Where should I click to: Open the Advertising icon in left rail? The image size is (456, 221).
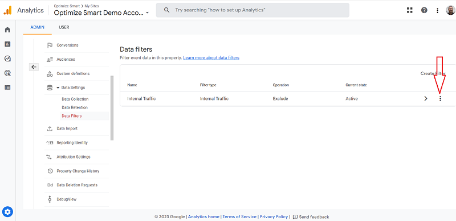coord(7,73)
